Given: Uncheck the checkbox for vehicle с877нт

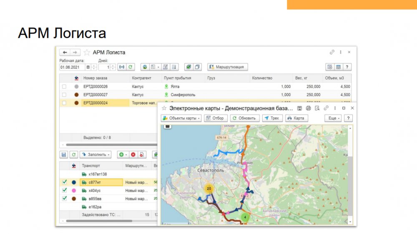Looking at the screenshot, I should click(x=64, y=182).
